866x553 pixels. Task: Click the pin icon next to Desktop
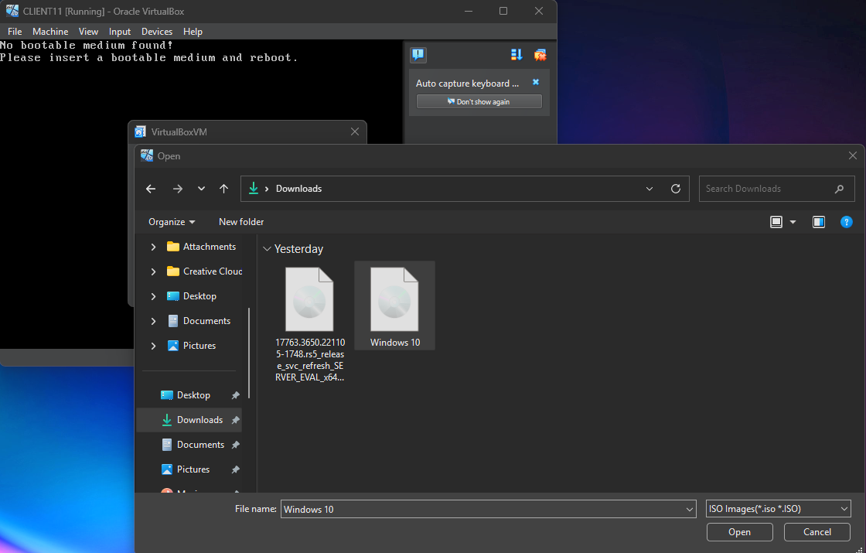tap(235, 395)
